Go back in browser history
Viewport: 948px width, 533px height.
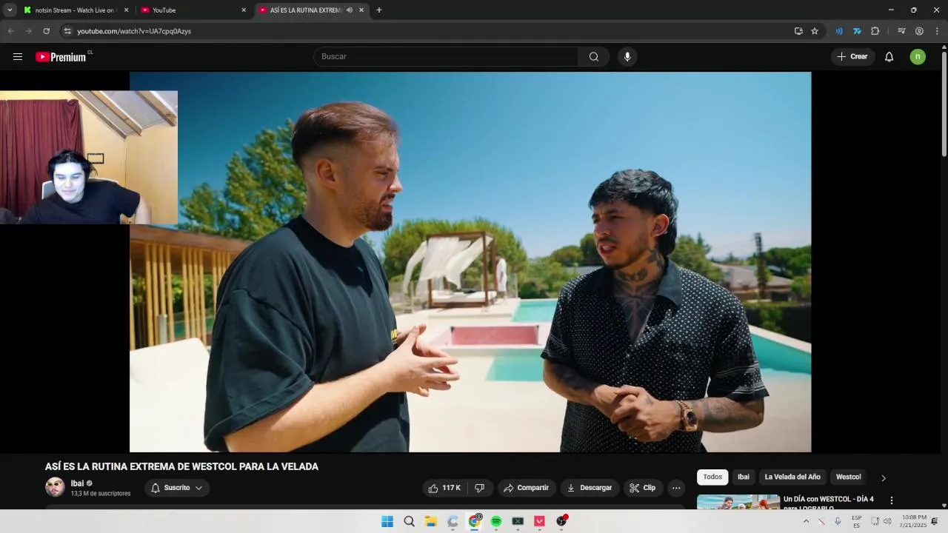point(10,31)
